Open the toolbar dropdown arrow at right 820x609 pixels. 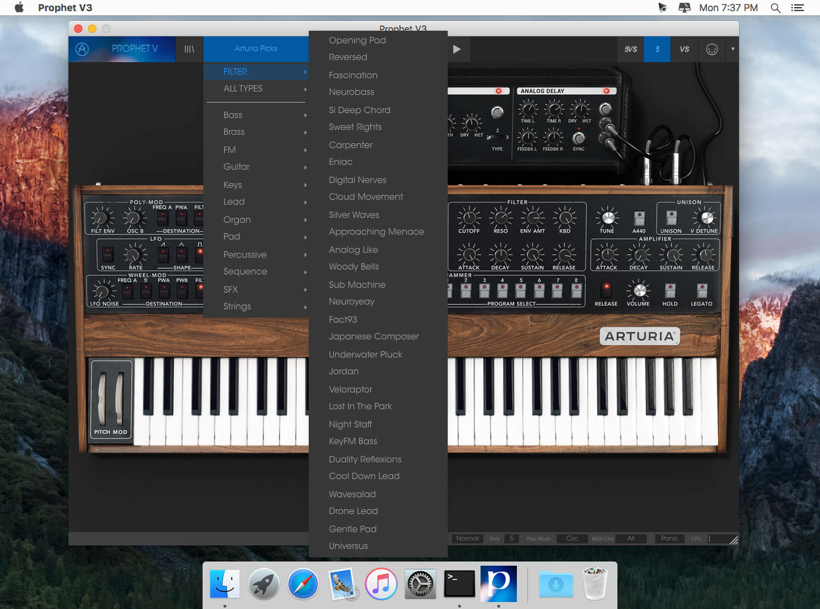pyautogui.click(x=733, y=49)
